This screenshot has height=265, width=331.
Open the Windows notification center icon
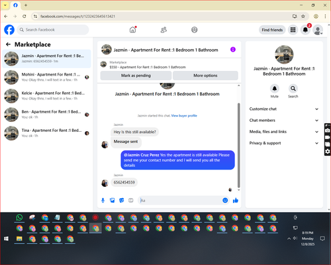click(322, 238)
